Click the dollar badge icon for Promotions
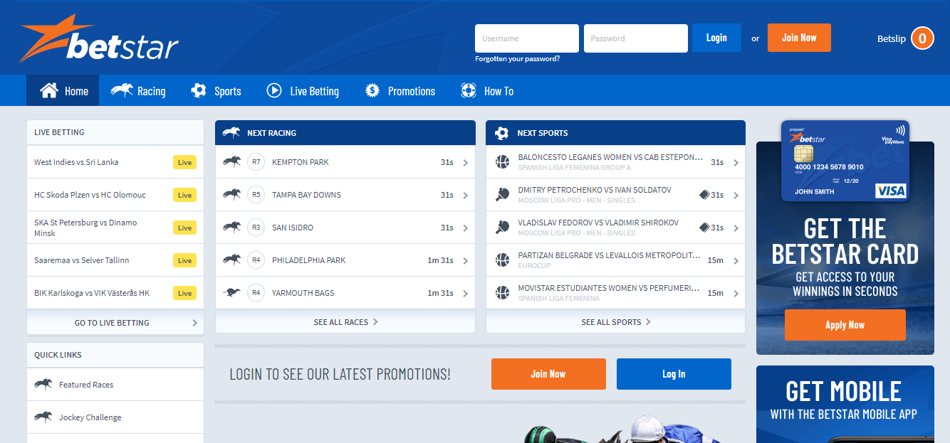The height and width of the screenshot is (443, 950). click(372, 90)
